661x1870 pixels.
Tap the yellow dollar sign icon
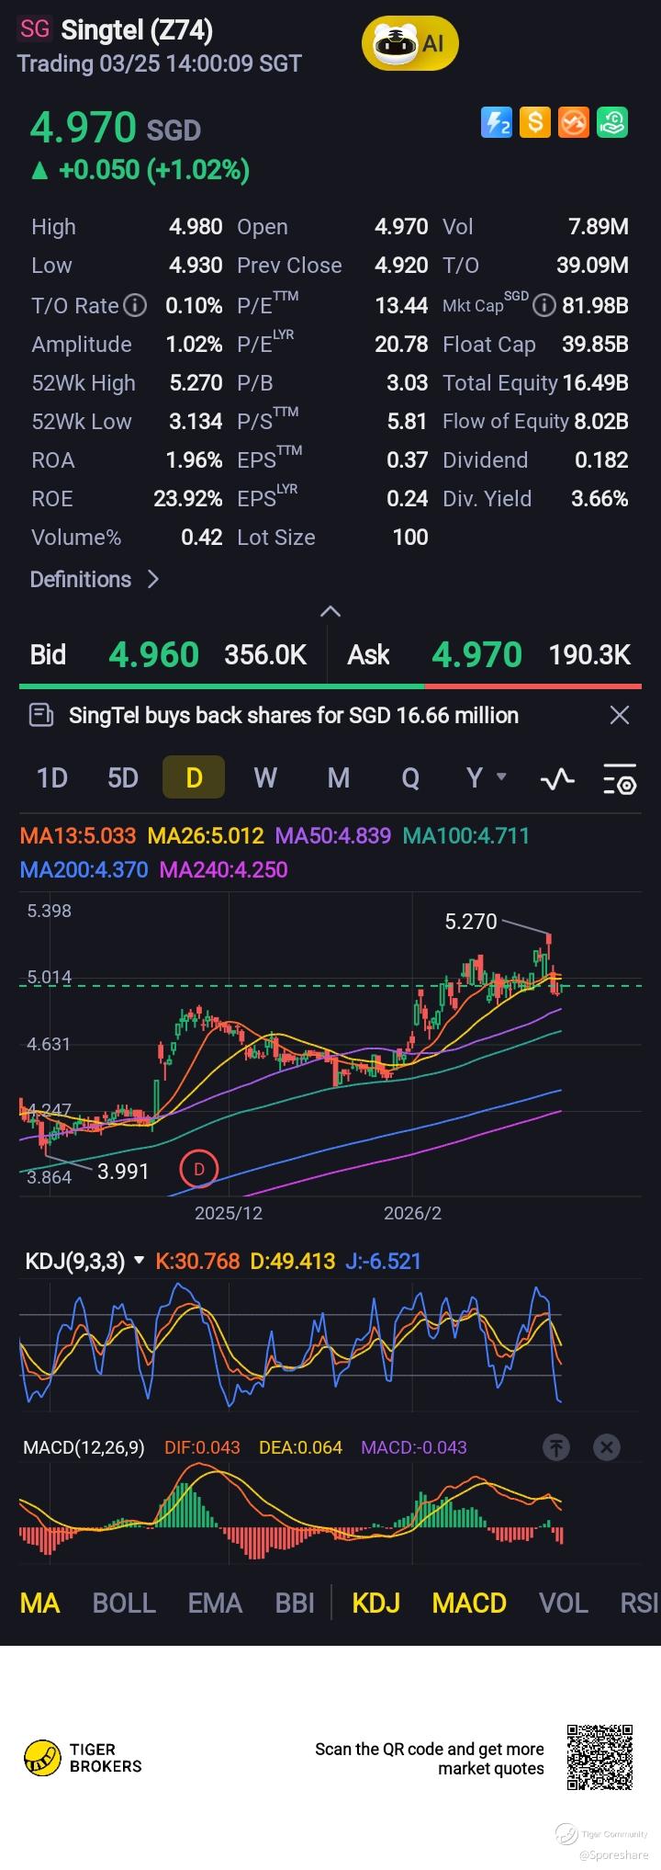[x=535, y=122]
